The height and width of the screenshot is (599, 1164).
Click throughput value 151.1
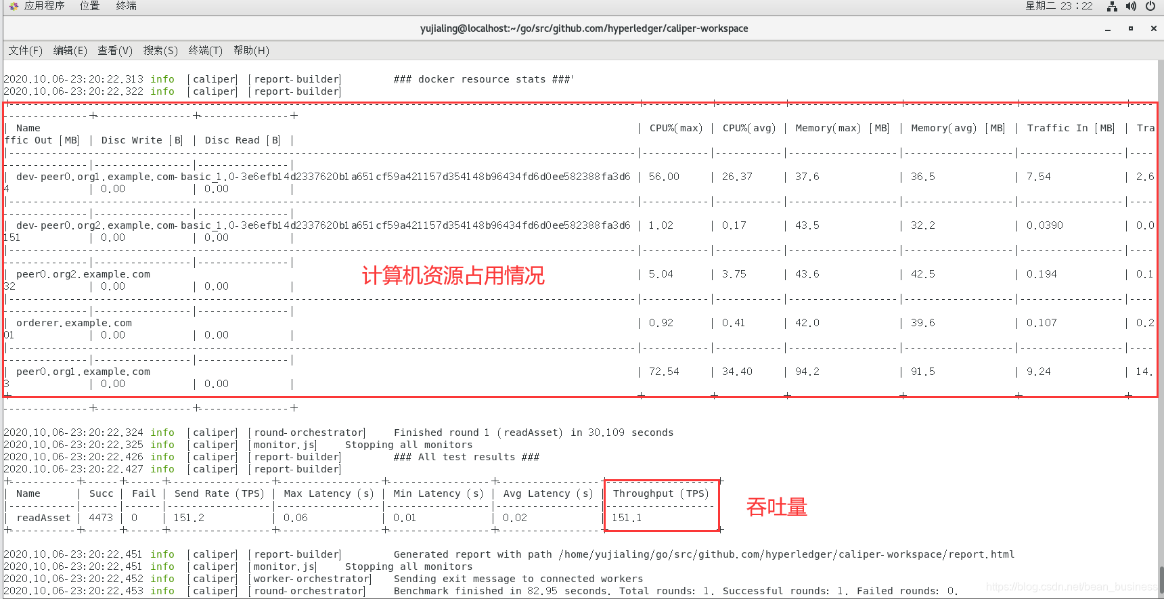627,518
